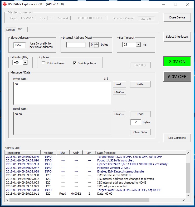Turn on the 5.0V OFF power toggle

coord(177,77)
